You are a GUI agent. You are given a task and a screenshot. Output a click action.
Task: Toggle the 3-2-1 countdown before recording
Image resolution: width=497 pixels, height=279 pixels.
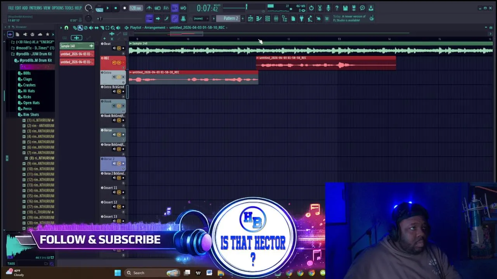click(x=166, y=8)
